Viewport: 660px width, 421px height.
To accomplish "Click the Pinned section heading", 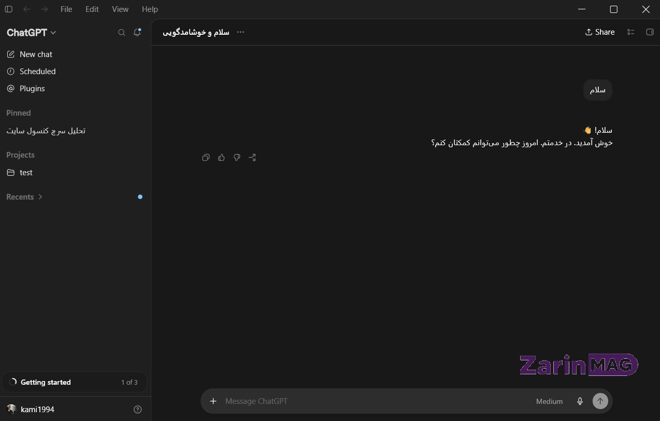I will pos(19,113).
